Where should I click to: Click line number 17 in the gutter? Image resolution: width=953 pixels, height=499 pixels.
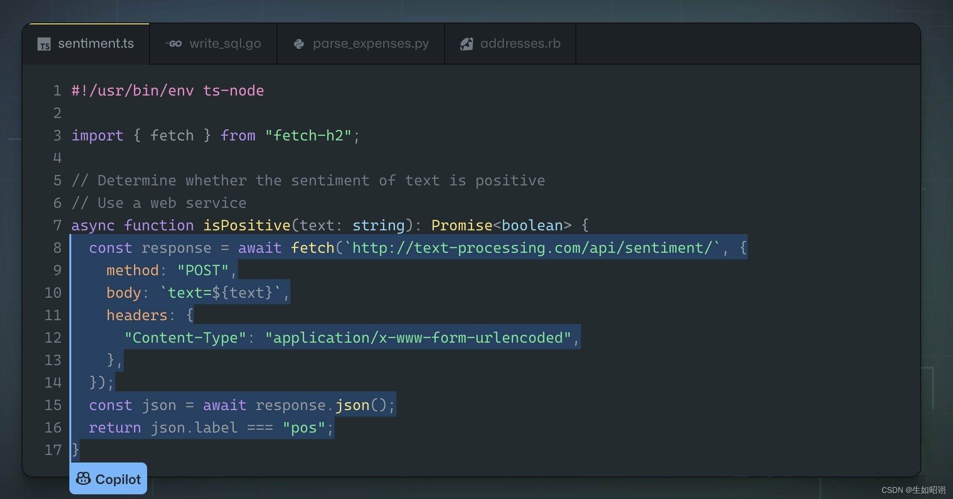(x=53, y=450)
